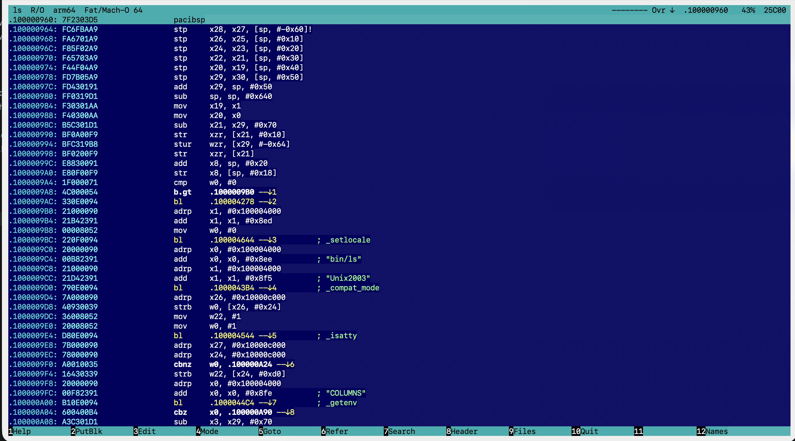Click the "bin/ls" string comment
The height and width of the screenshot is (441, 795).
pyautogui.click(x=344, y=259)
